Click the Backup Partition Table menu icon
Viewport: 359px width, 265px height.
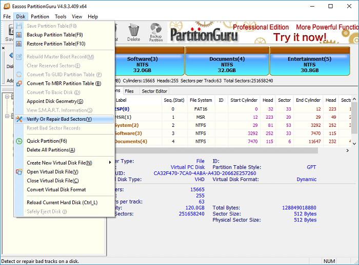pyautogui.click(x=19, y=35)
